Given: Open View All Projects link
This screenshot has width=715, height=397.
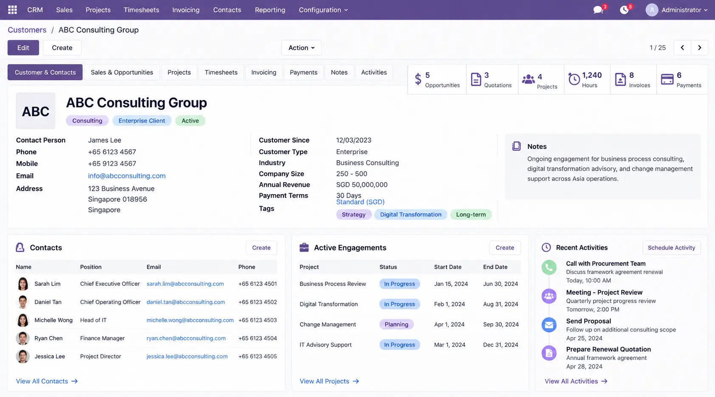Looking at the screenshot, I should coord(329,381).
